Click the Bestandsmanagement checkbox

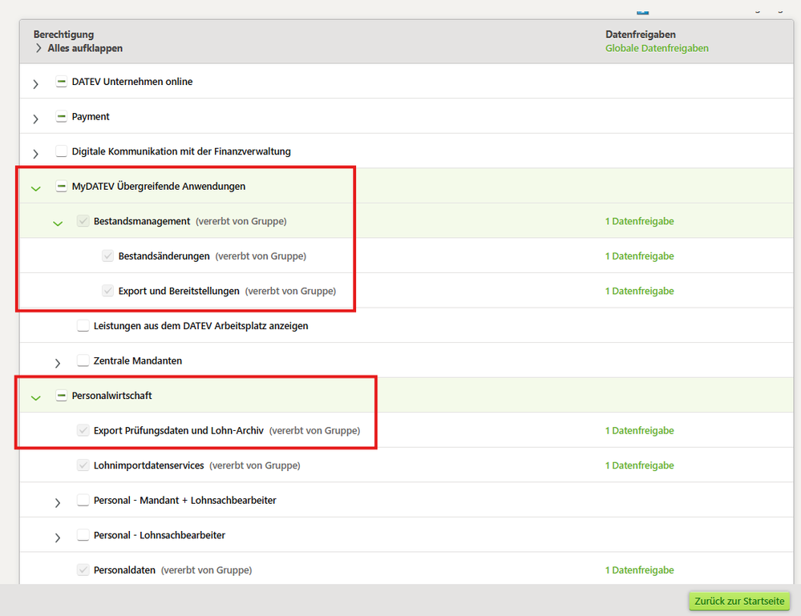tap(83, 221)
